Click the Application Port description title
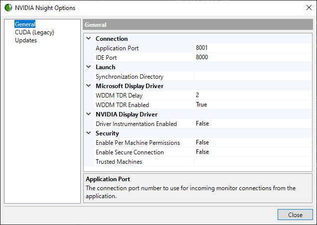The height and width of the screenshot is (225, 317). click(108, 179)
